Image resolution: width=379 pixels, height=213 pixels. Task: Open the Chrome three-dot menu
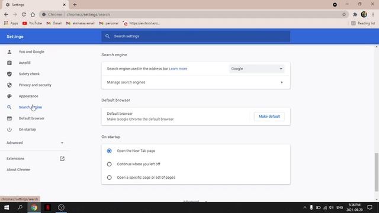373,14
